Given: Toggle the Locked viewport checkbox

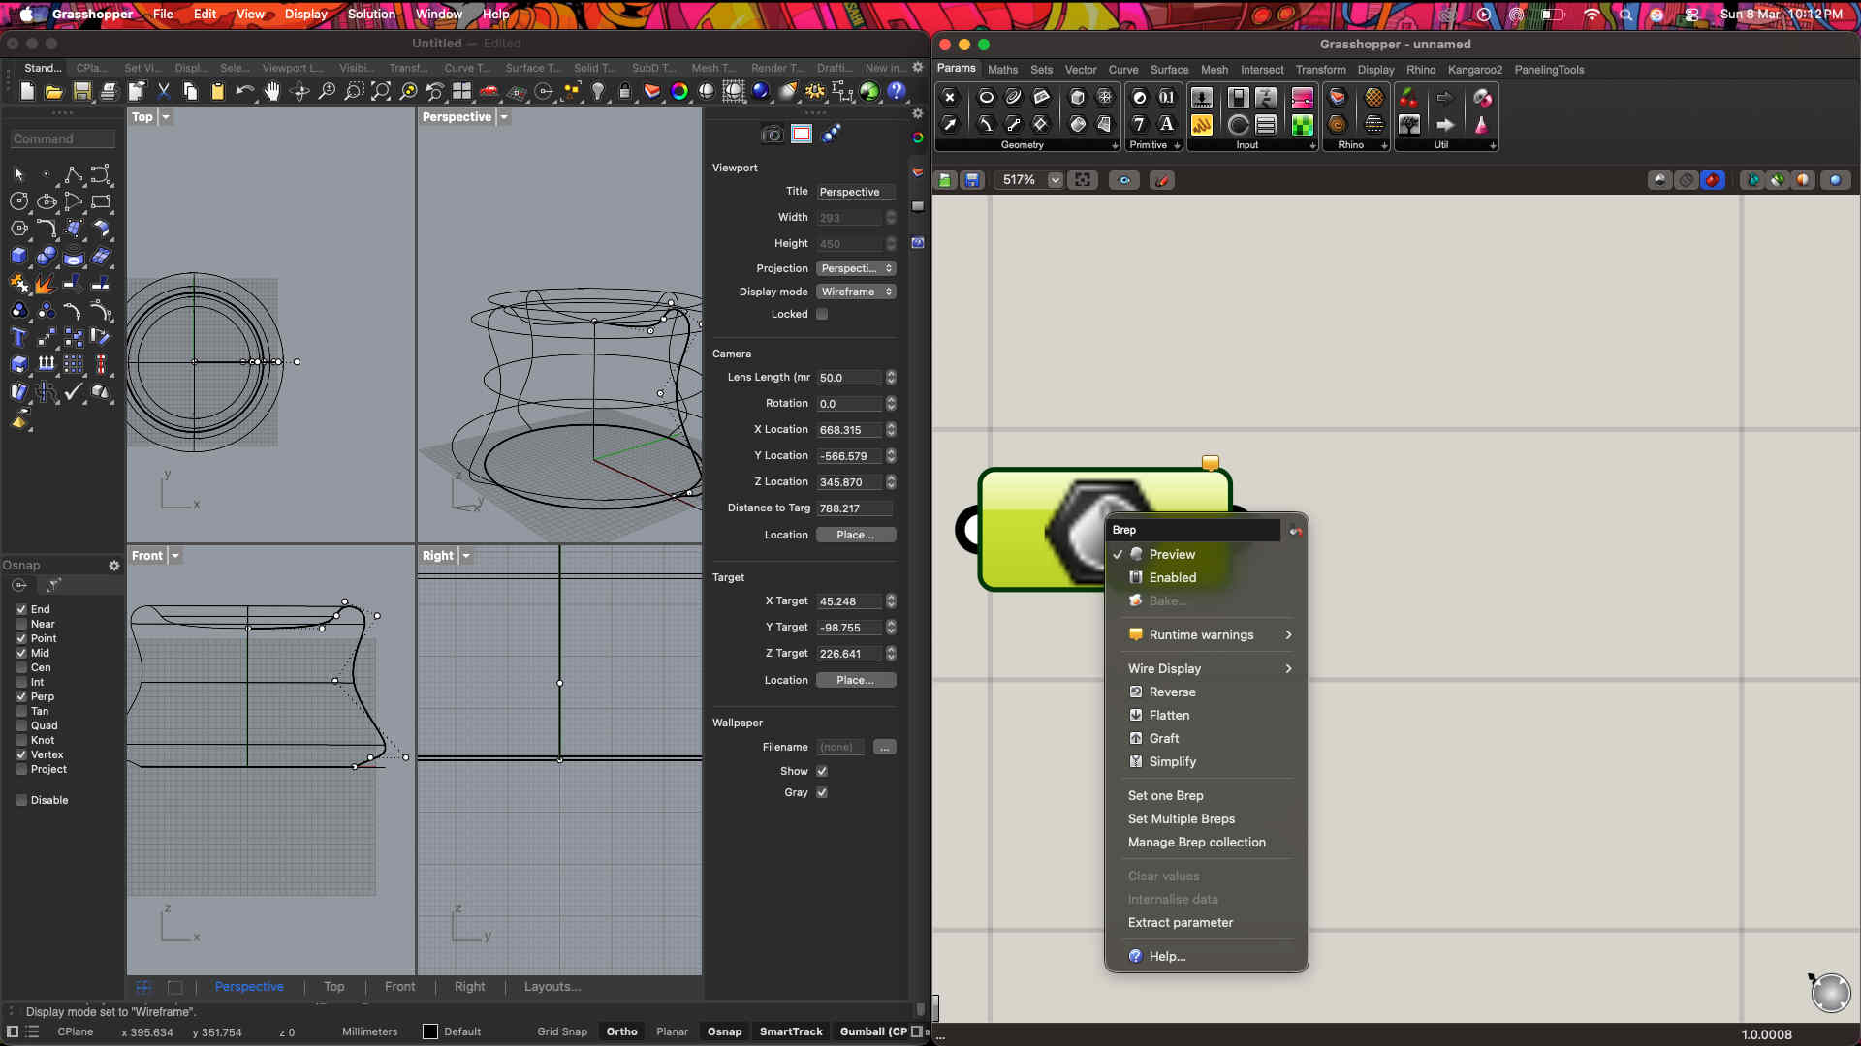Looking at the screenshot, I should tap(822, 314).
